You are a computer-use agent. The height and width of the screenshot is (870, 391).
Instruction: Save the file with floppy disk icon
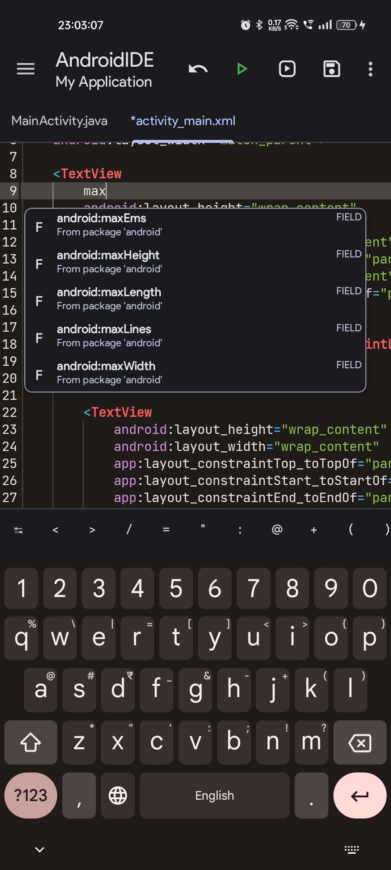[332, 69]
